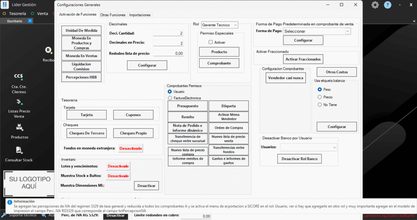Switch to the Otras Funciones tab

113,15
